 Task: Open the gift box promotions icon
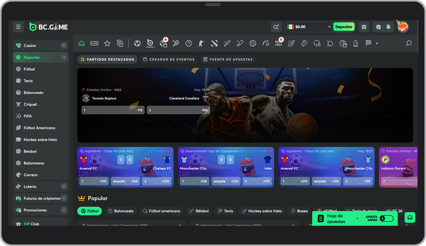364,27
